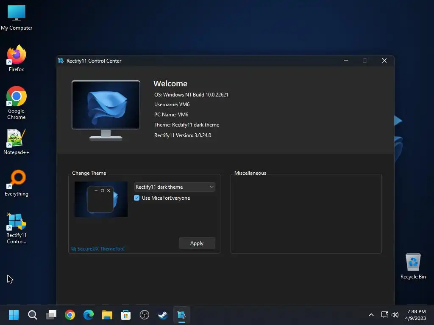The height and width of the screenshot is (325, 434).
Task: Uncheck Use MicaForEveryone
Action: click(137, 198)
